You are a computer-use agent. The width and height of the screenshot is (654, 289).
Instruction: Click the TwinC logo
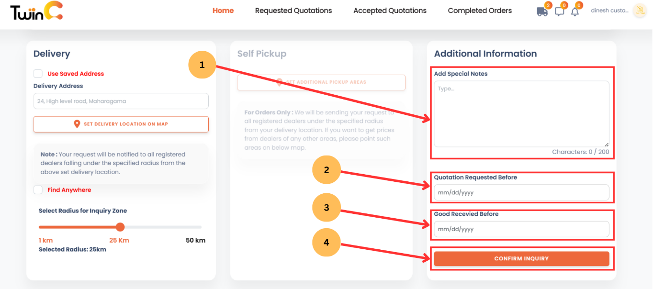pyautogui.click(x=36, y=11)
